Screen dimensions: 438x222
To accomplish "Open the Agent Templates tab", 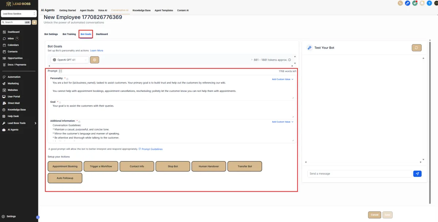I will pos(164,11).
